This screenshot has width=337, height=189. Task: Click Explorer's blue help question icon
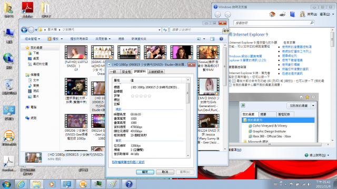[x=221, y=39]
